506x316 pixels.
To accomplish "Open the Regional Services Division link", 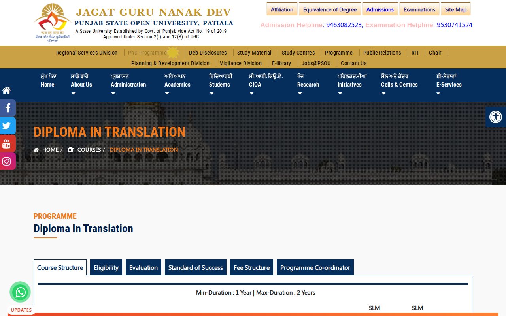I will coord(87,53).
